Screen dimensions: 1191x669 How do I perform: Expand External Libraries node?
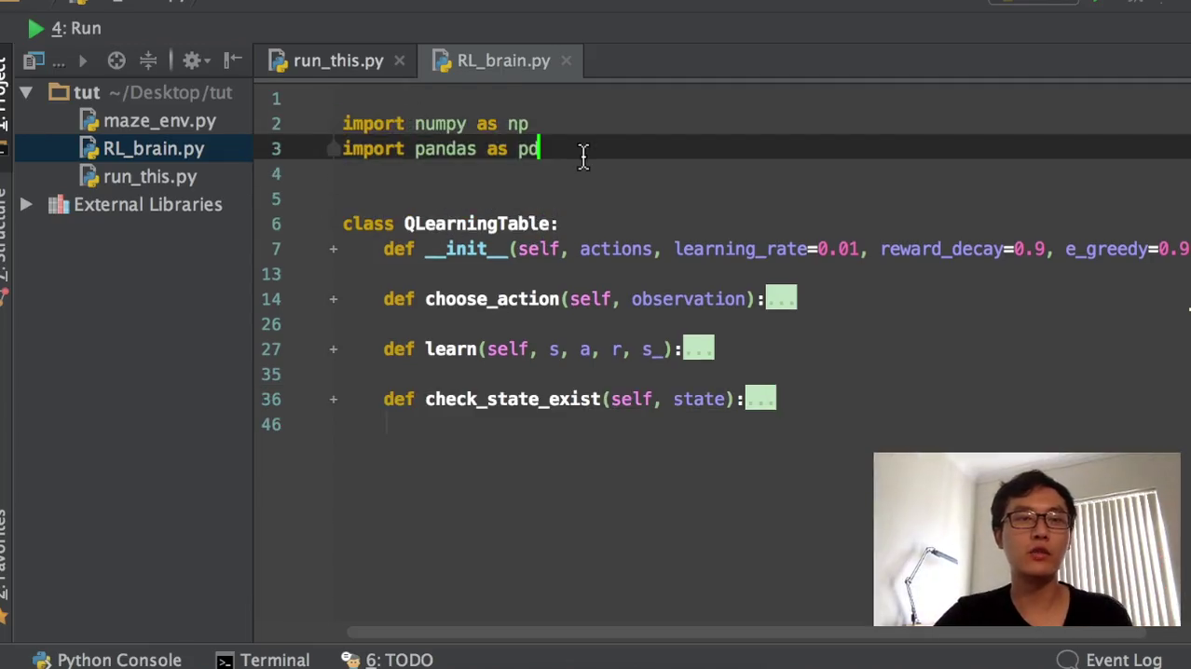(26, 204)
